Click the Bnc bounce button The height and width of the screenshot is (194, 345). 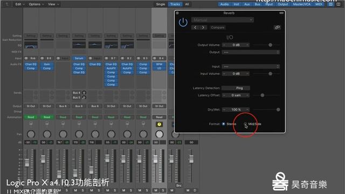point(179,185)
